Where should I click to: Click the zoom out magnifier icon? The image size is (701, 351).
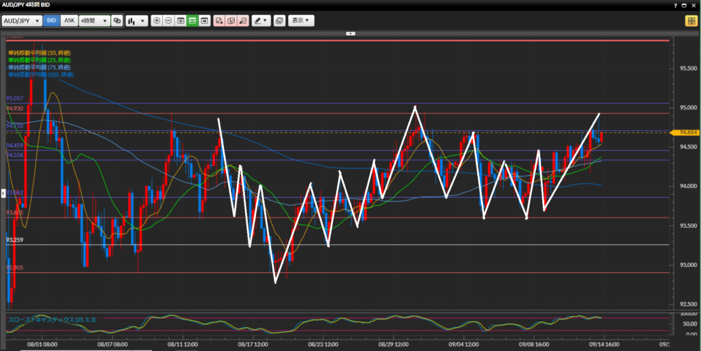(168, 21)
